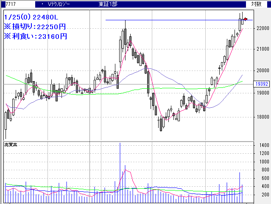
Task: Click the 19392 current price label
Action: [262, 84]
